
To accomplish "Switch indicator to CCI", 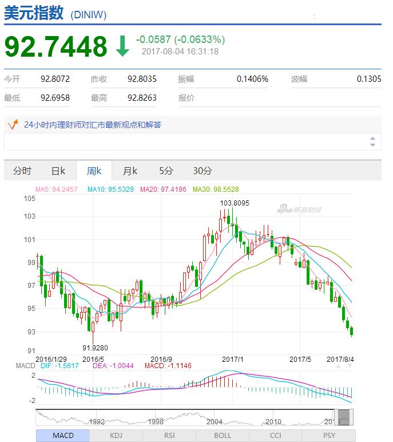I will tap(276, 436).
